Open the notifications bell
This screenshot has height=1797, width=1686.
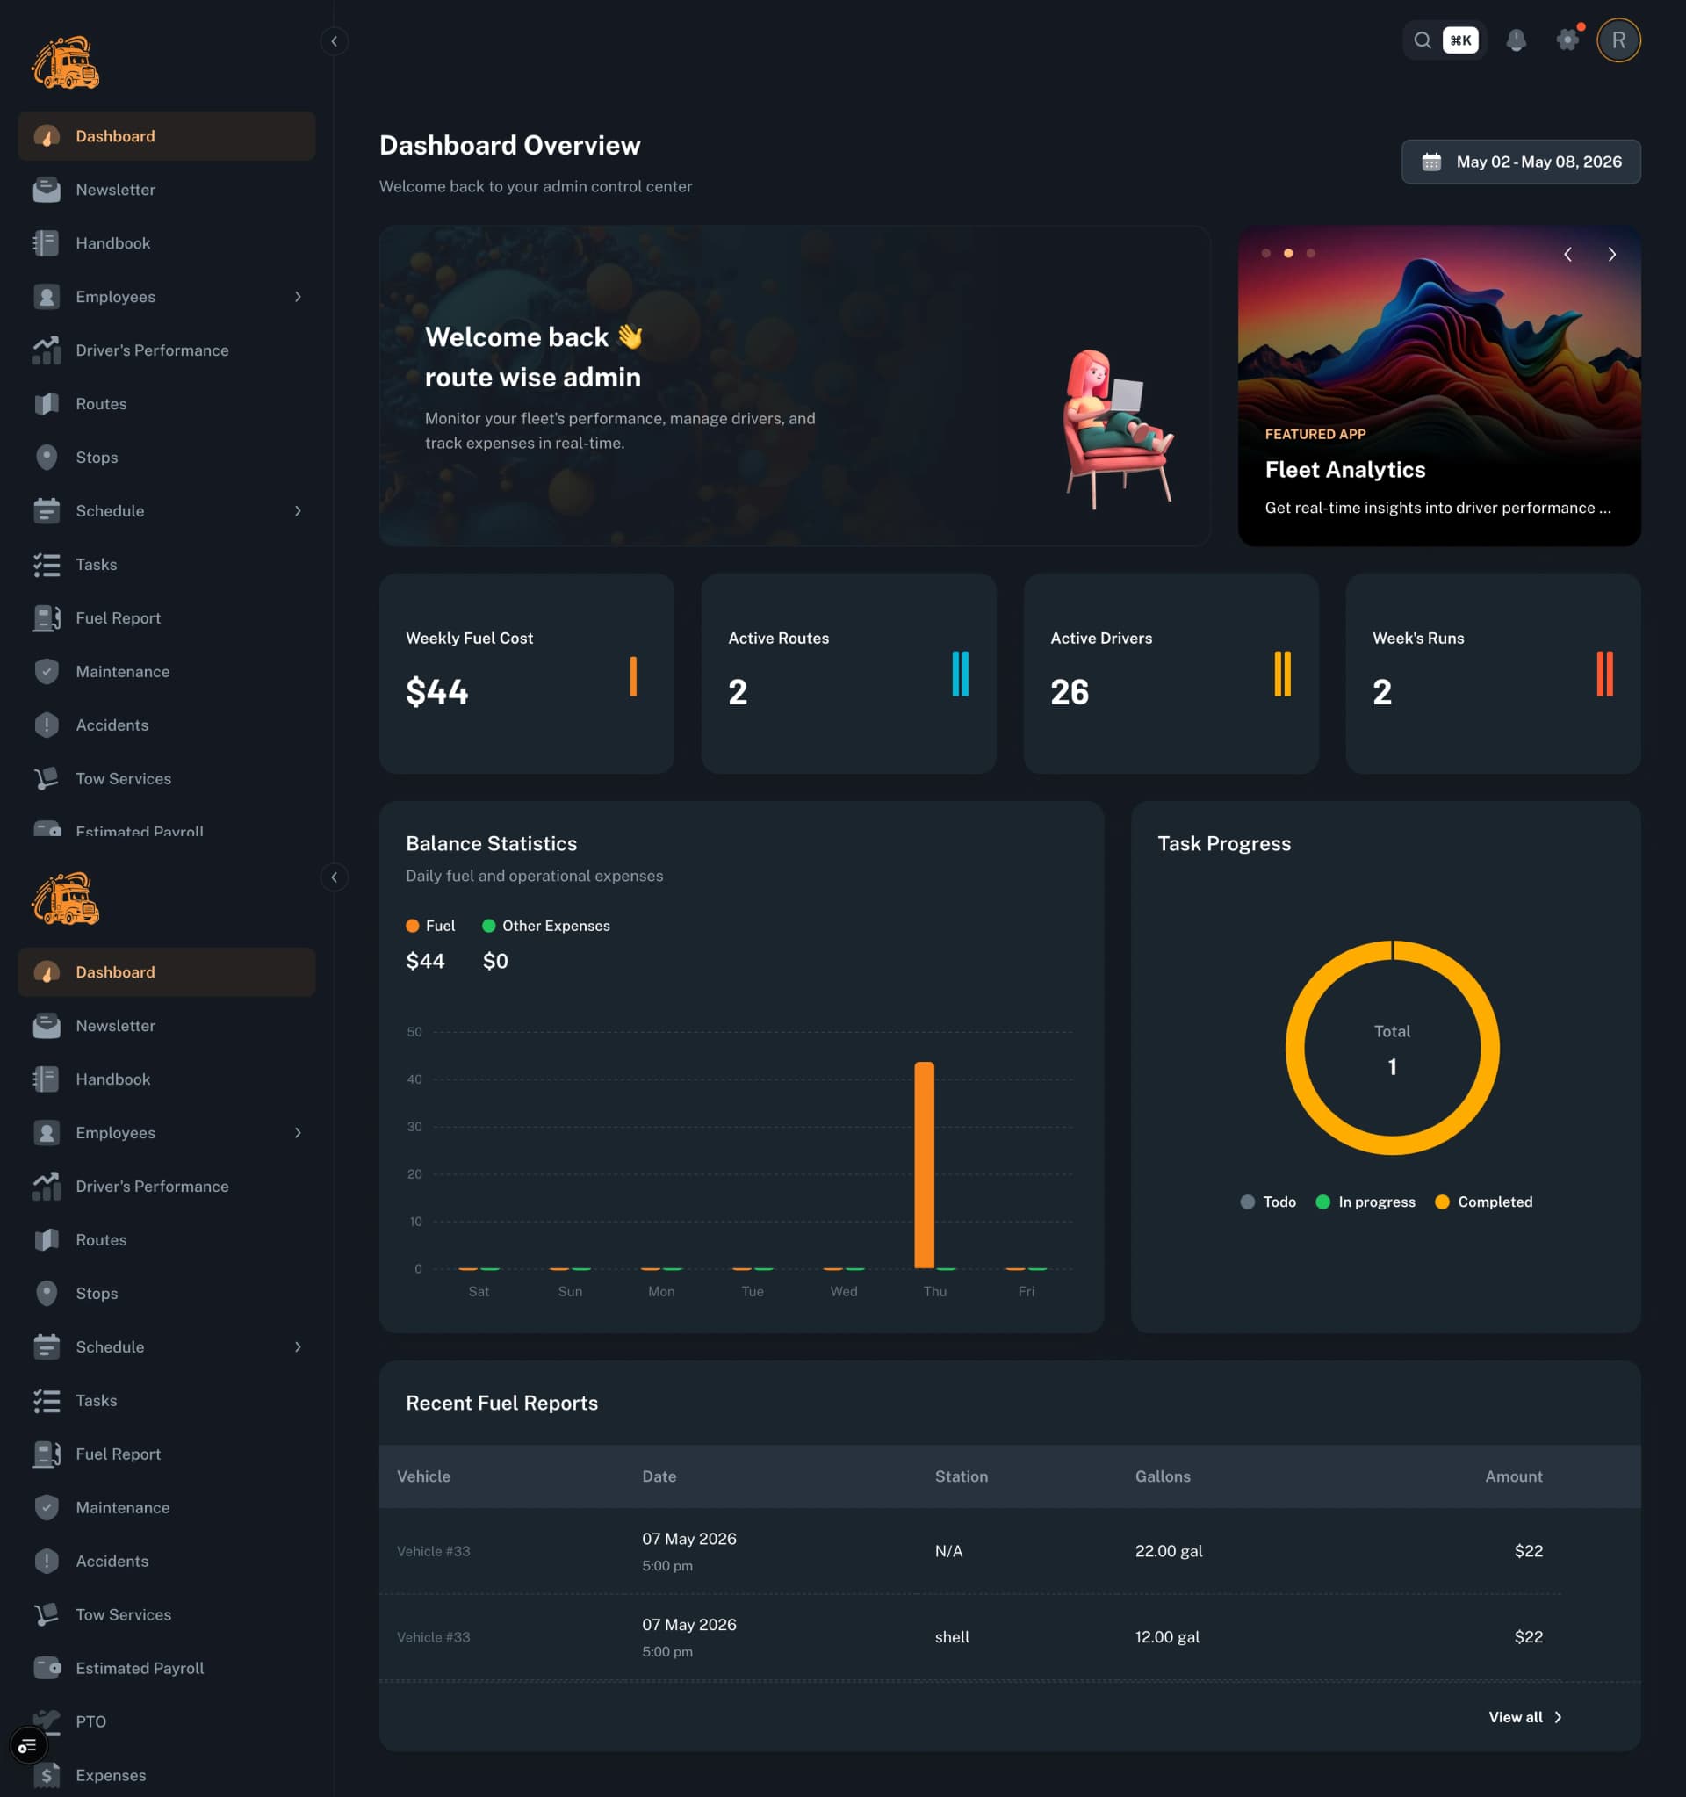click(1517, 40)
